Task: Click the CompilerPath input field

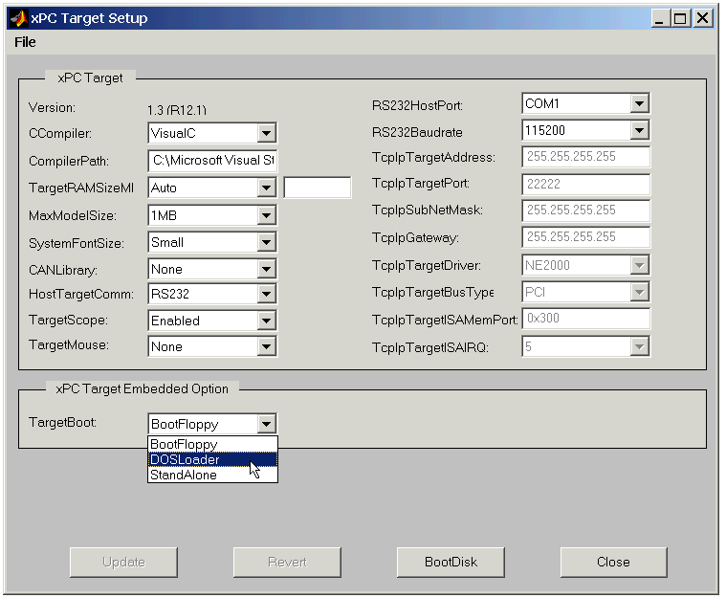Action: [x=212, y=161]
